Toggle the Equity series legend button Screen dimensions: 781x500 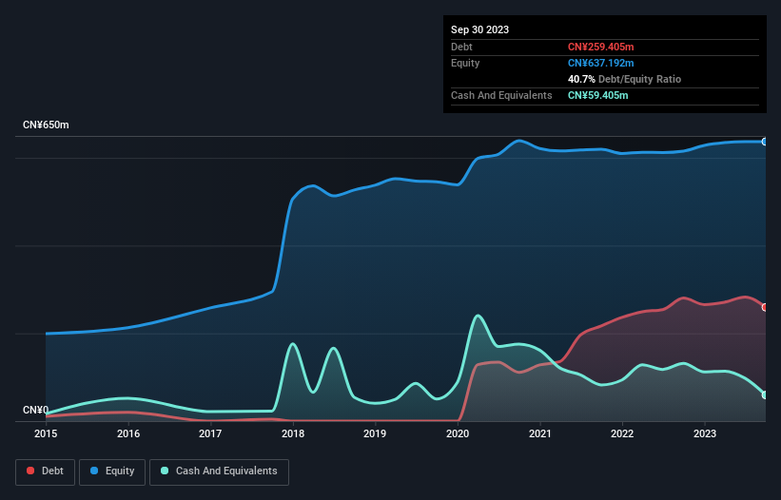point(112,471)
